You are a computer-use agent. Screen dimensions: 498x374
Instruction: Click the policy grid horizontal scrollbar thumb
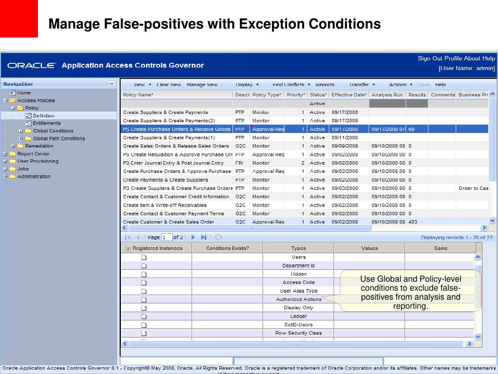pyautogui.click(x=250, y=228)
